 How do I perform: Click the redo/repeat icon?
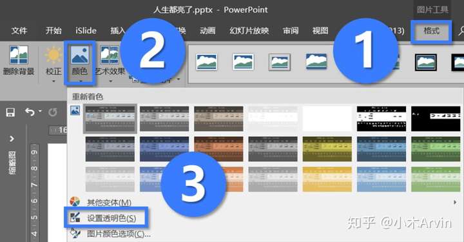pyautogui.click(x=53, y=112)
